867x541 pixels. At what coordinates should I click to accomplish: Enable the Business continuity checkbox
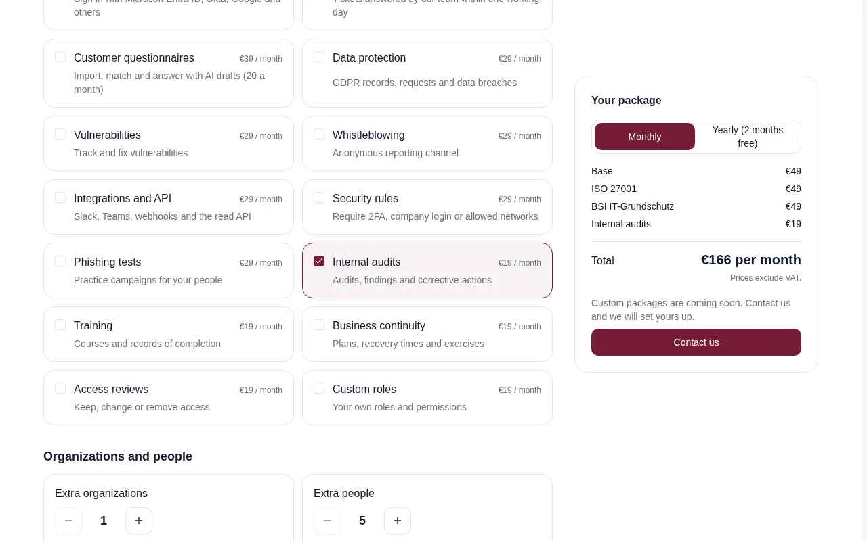pyautogui.click(x=319, y=325)
